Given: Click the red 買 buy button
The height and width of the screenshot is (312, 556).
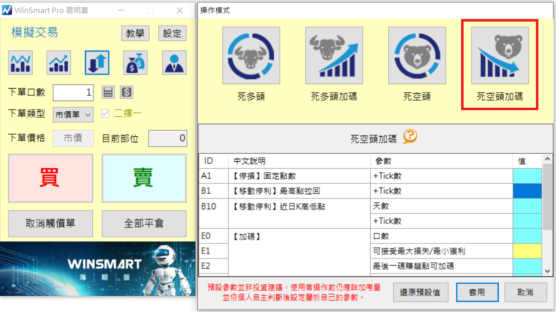Looking at the screenshot, I should [50, 178].
